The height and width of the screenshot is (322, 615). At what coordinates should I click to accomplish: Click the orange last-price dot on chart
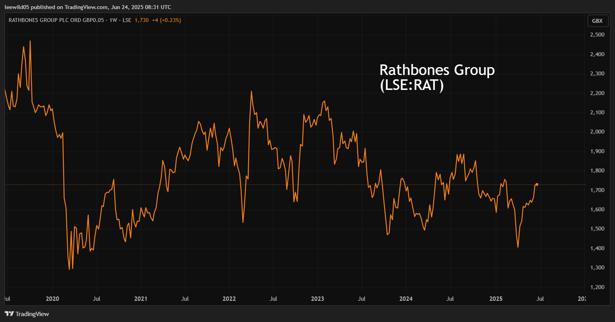(537, 184)
